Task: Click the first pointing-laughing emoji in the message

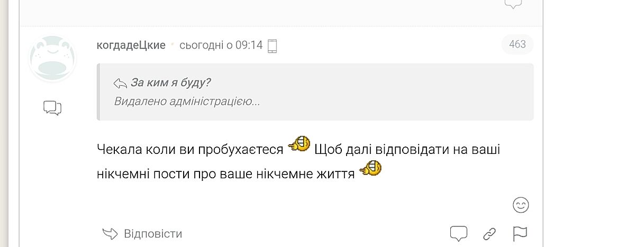Action: pyautogui.click(x=299, y=145)
